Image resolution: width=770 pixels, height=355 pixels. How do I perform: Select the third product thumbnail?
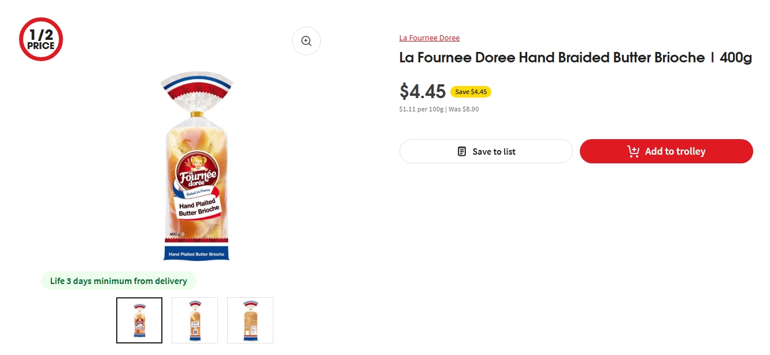coord(250,320)
